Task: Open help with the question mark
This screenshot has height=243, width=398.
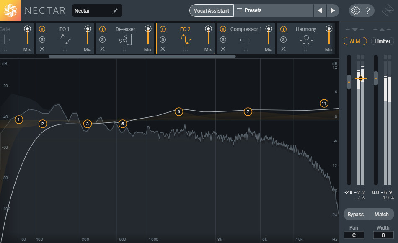Action: tap(367, 10)
